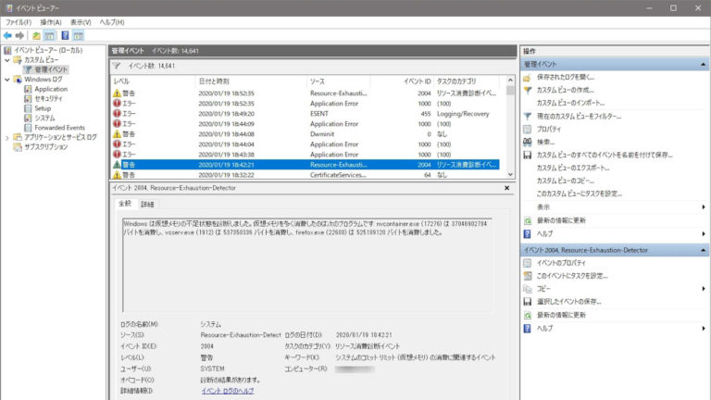Open Forwarded Events log in tree
This screenshot has width=711, height=400.
60,128
